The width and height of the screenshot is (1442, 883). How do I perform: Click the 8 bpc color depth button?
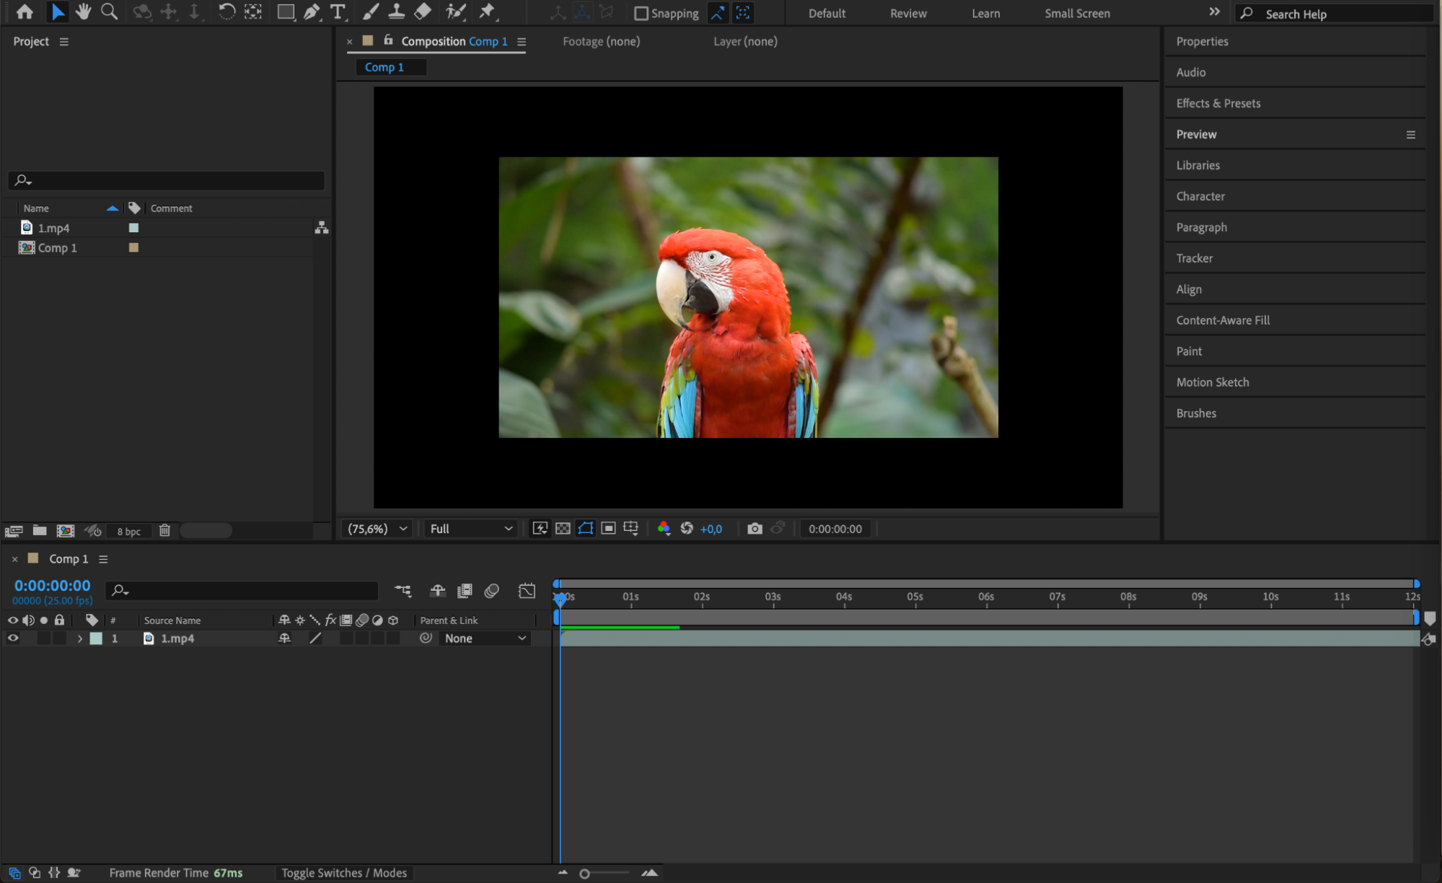[x=128, y=532]
